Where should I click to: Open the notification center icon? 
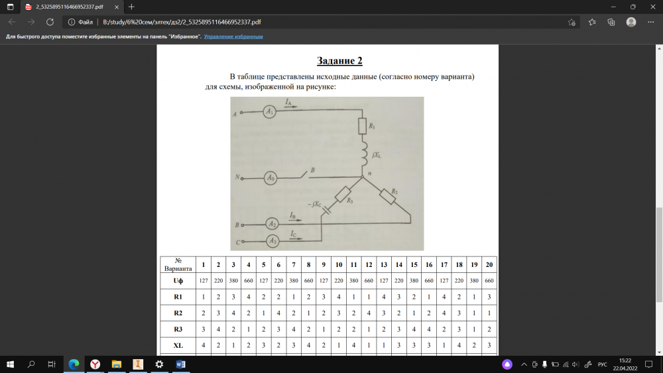tap(649, 364)
